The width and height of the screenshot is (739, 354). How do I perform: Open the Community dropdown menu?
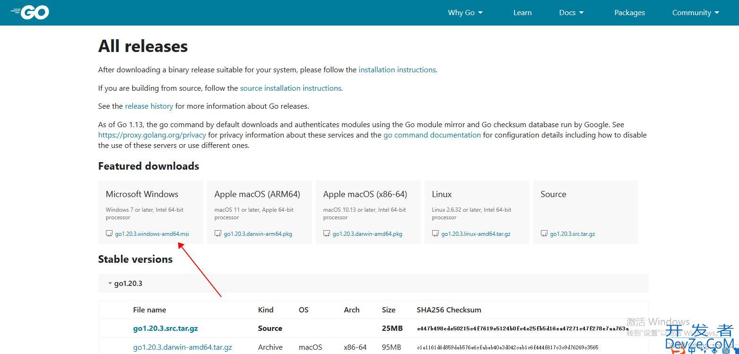(x=696, y=13)
